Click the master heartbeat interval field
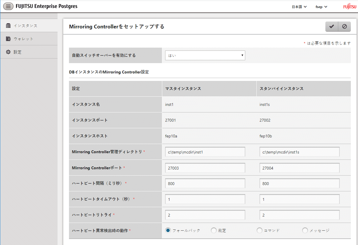 pyautogui.click(x=205, y=183)
